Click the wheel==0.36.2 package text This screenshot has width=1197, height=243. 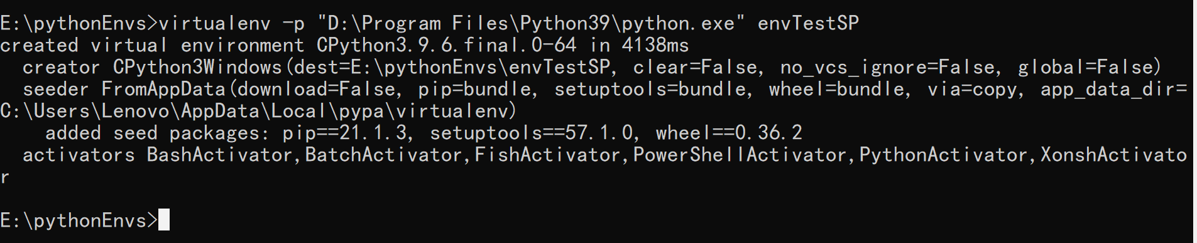(729, 133)
